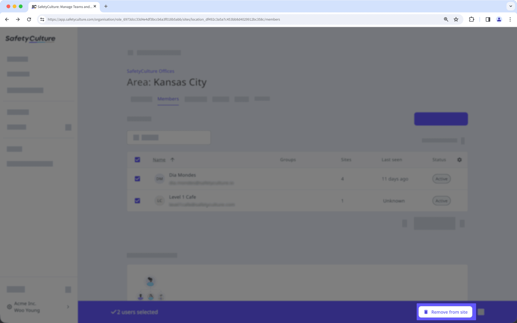Uncheck the select-all checkbox in table header
Image resolution: width=517 pixels, height=323 pixels.
(137, 160)
